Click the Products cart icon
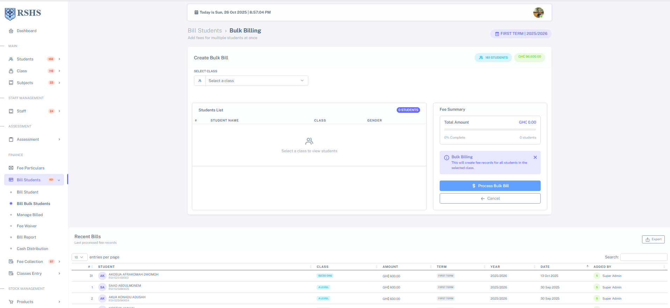 pyautogui.click(x=11, y=302)
